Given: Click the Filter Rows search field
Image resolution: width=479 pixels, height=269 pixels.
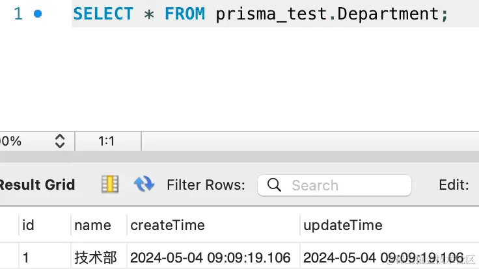Looking at the screenshot, I should (x=345, y=185).
